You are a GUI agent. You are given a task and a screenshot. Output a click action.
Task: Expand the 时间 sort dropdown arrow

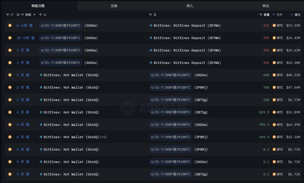tap(35, 14)
